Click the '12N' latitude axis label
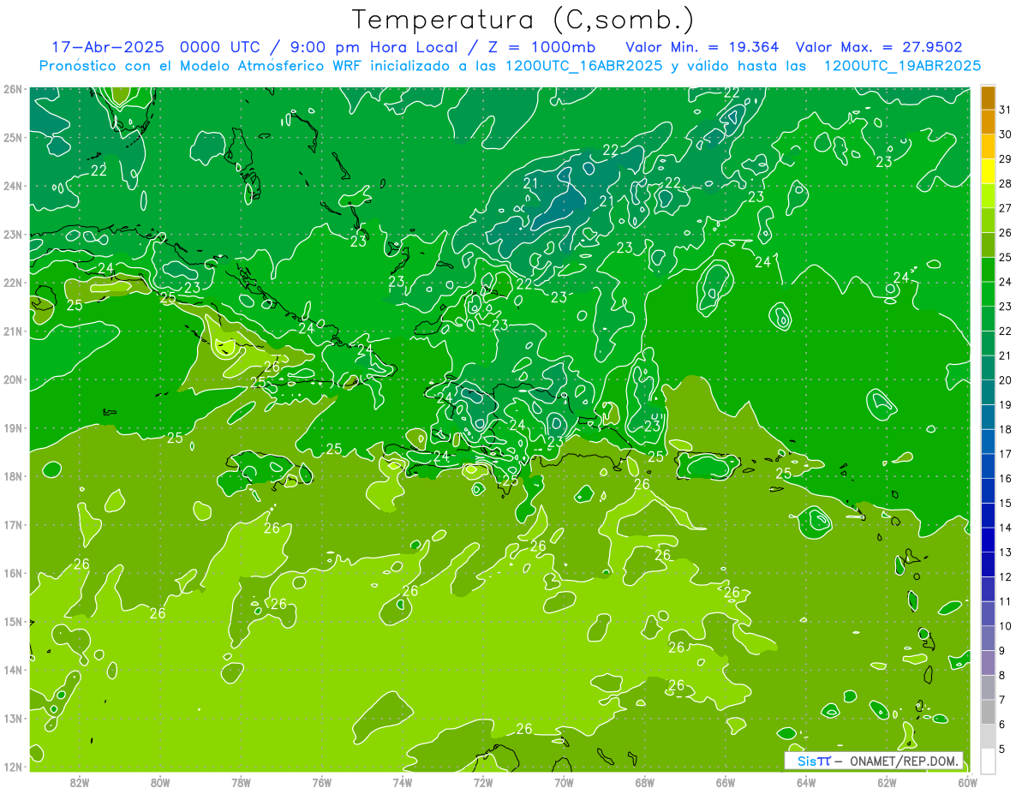Screen dimensions: 1028x794 click(x=14, y=767)
